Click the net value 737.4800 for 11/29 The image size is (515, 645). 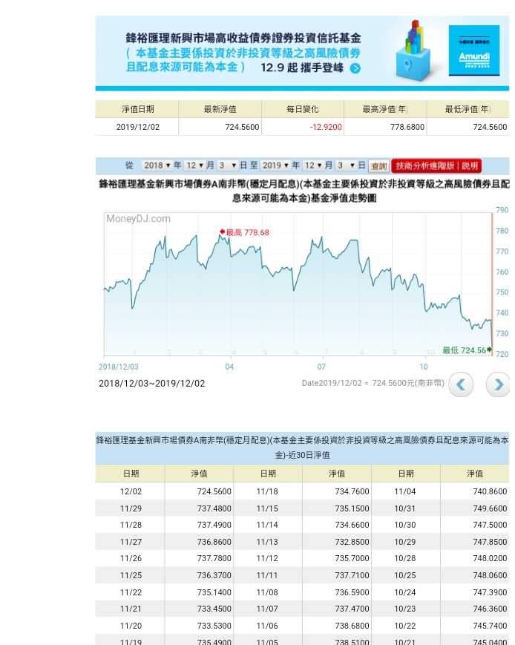coord(214,508)
